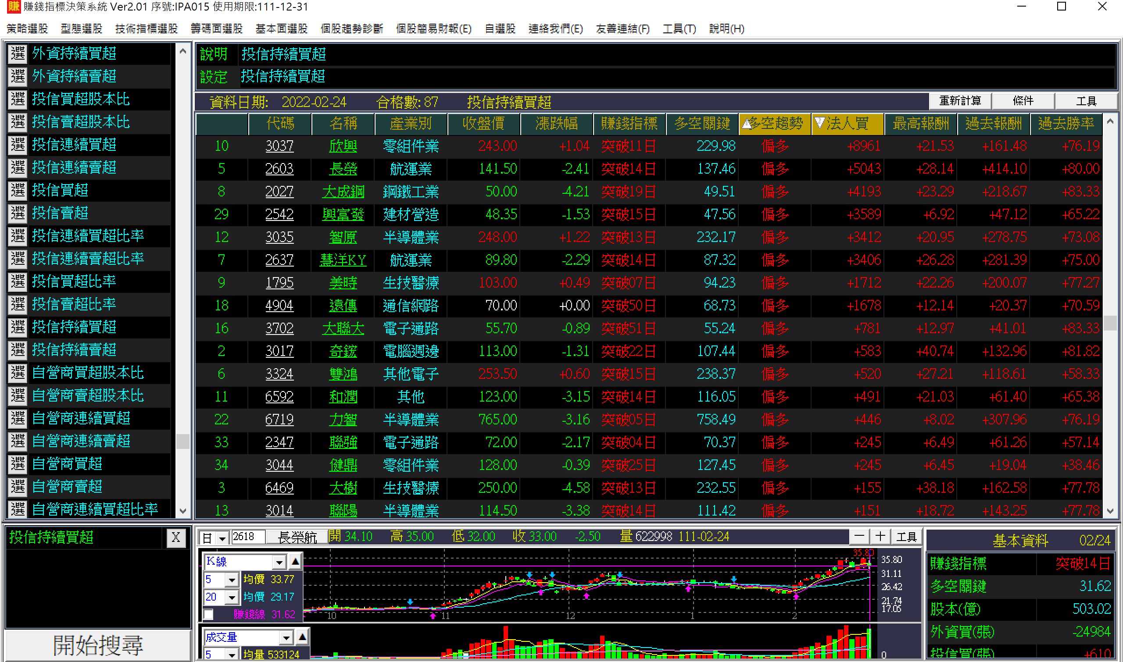Viewport: 1123px width, 662px height.
Task: Open the 個股趨勢診斷 menu
Action: [x=352, y=29]
